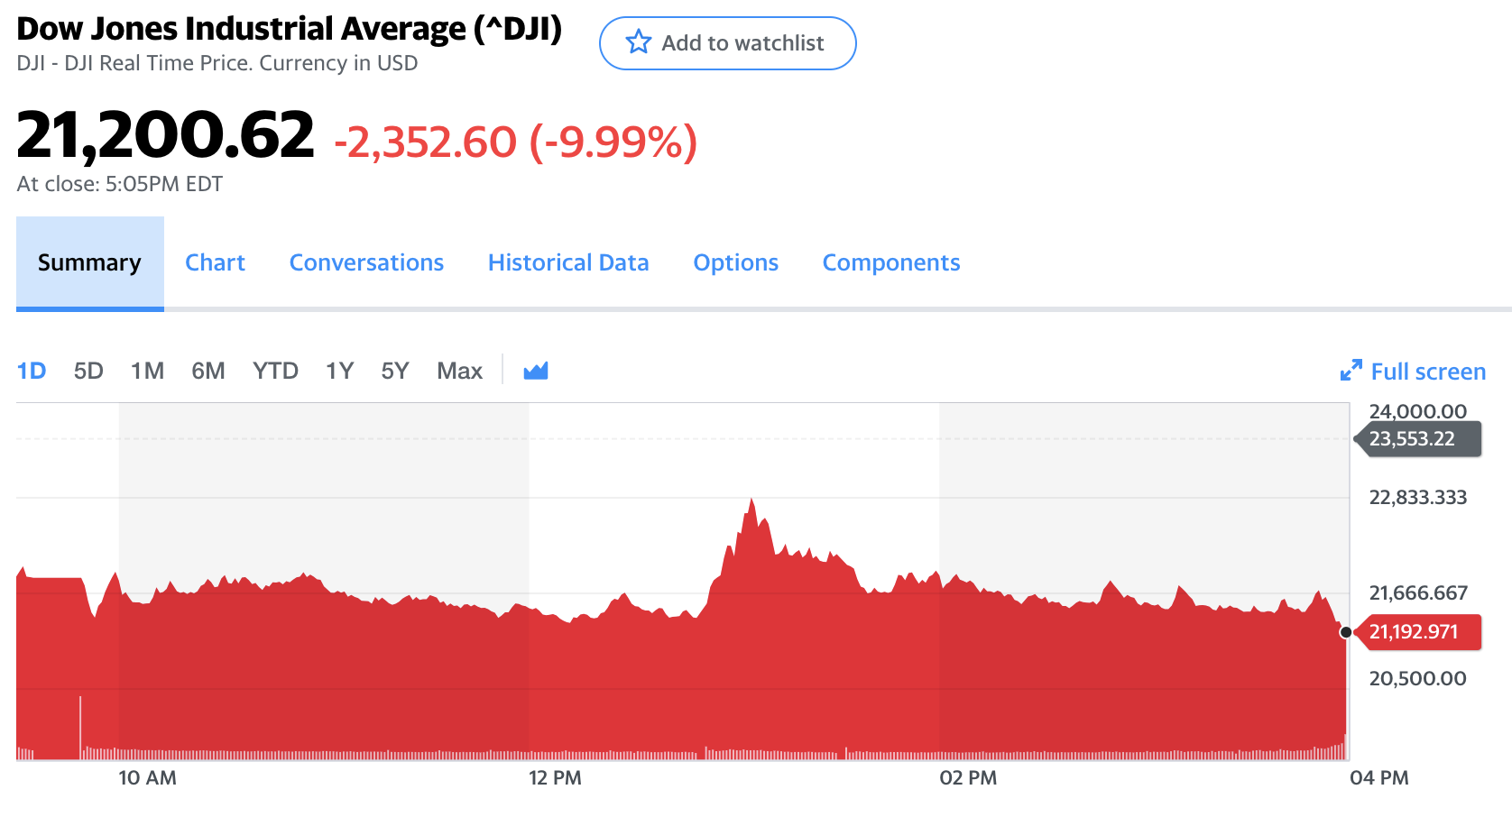
Task: Open the Summary tab
Action: pyautogui.click(x=89, y=262)
